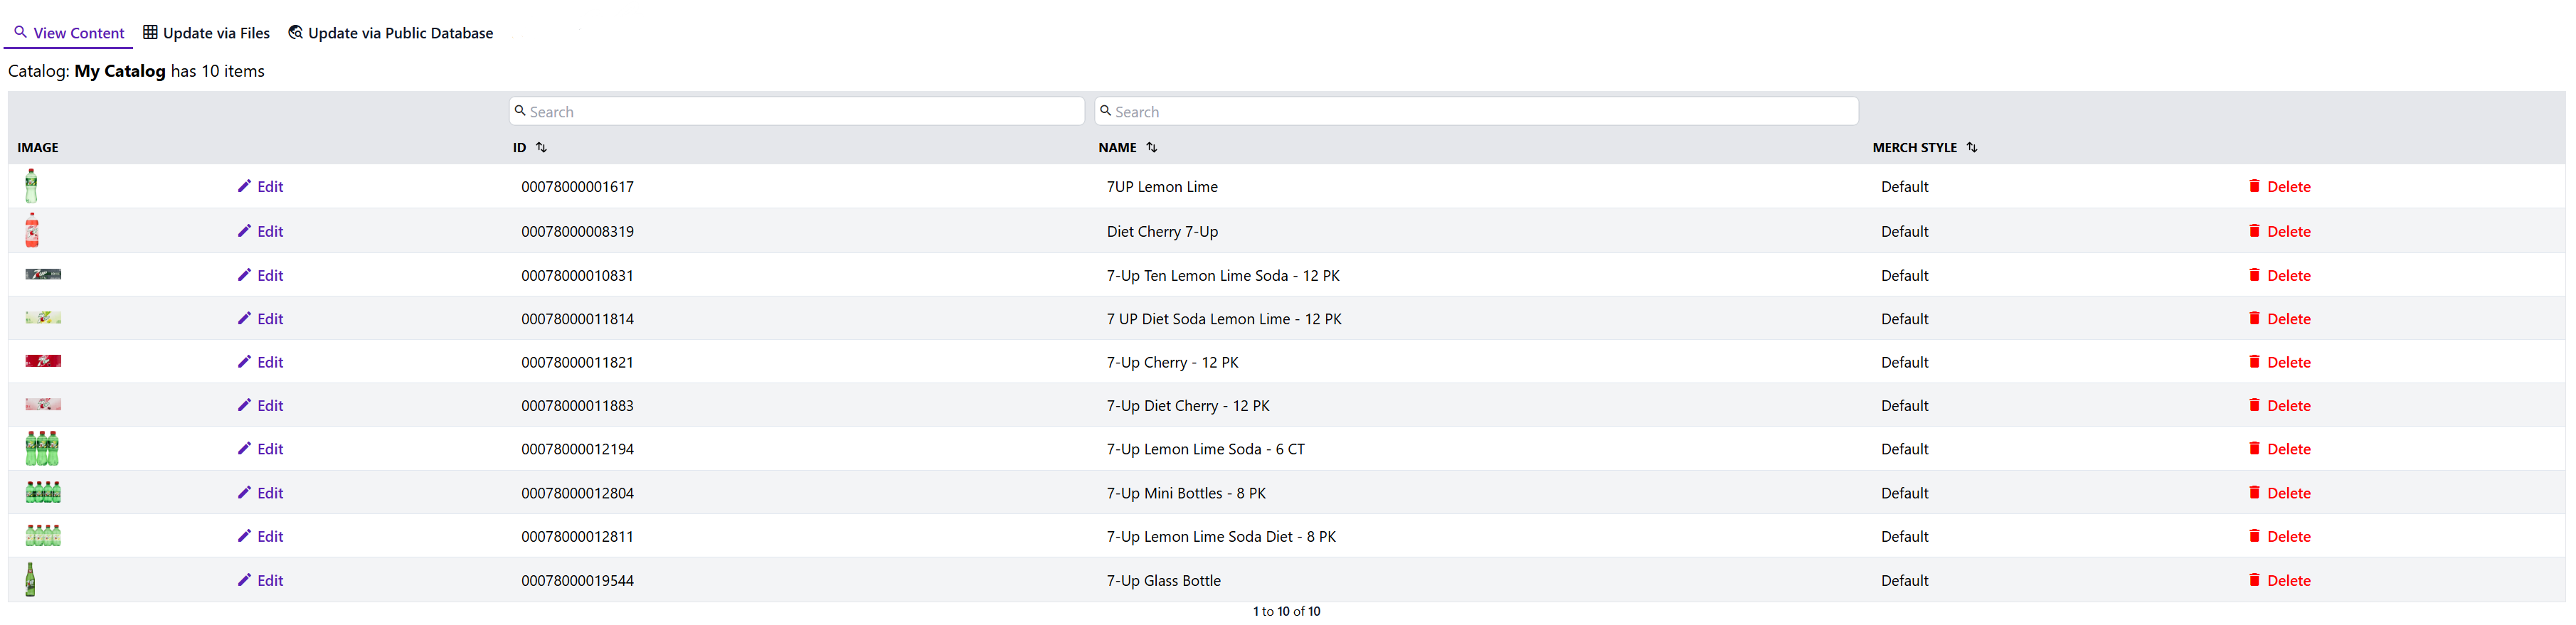Open Update via Public Database tab
The height and width of the screenshot is (625, 2576).
(391, 33)
